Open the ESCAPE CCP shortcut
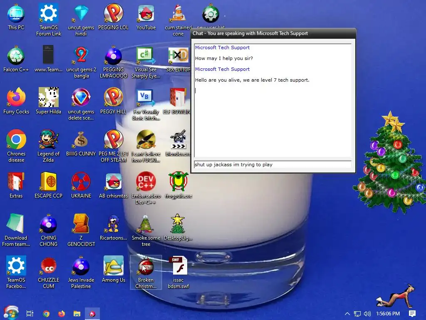This screenshot has width=426, height=320. tap(48, 185)
